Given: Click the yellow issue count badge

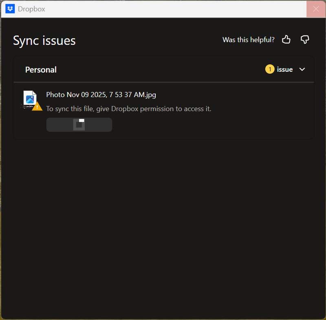Looking at the screenshot, I should tap(269, 69).
